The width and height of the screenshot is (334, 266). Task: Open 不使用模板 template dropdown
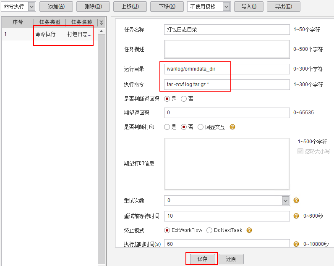226,7
